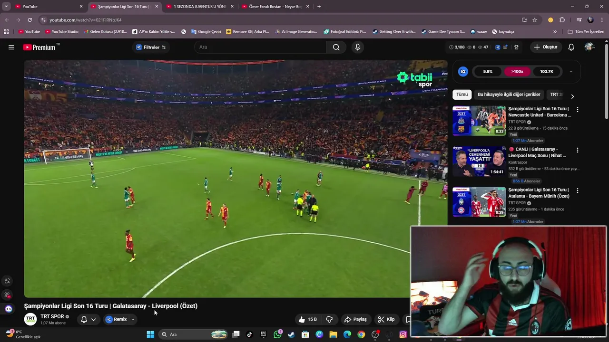This screenshot has width=609, height=342.
Task: Open the YouTube hamburger guide menu
Action: click(x=11, y=47)
